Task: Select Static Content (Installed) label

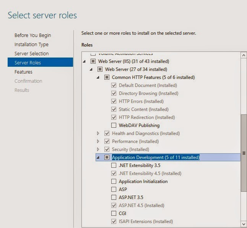Action: pyautogui.click(x=144, y=109)
